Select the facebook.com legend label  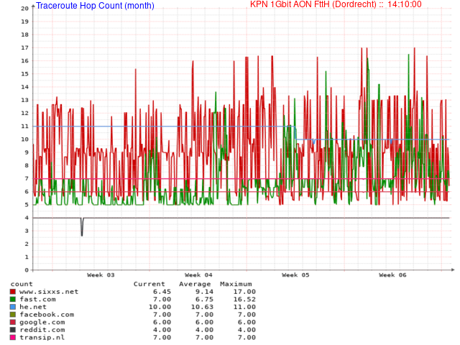pos(47,315)
